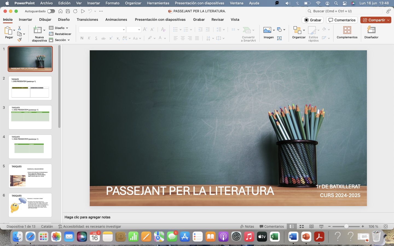The height and width of the screenshot is (246, 394).
Task: Click the Nueva diapositiva icon
Action: pos(37,30)
